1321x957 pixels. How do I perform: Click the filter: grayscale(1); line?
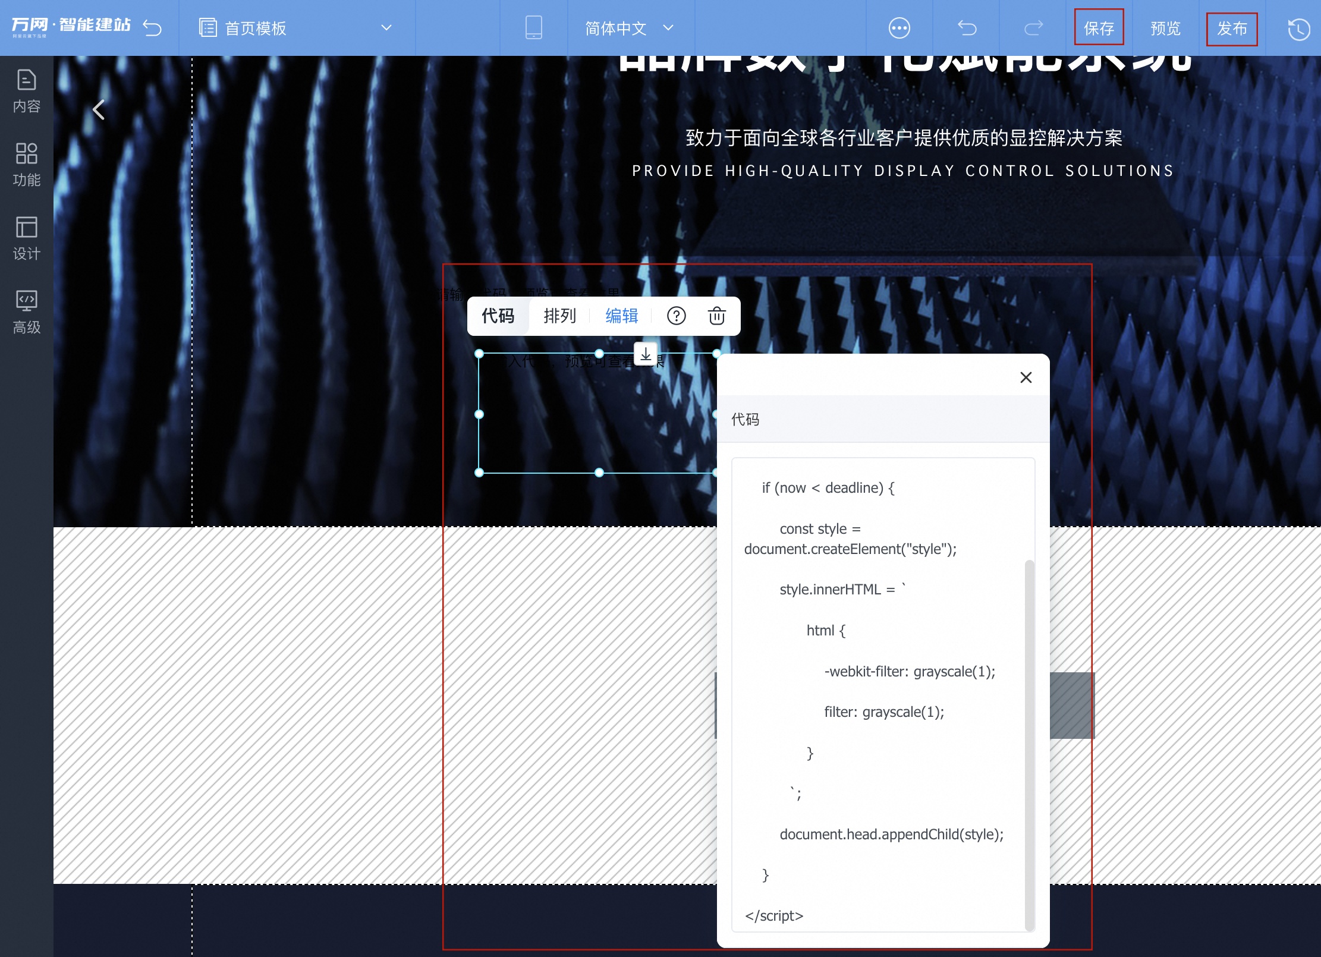[883, 712]
